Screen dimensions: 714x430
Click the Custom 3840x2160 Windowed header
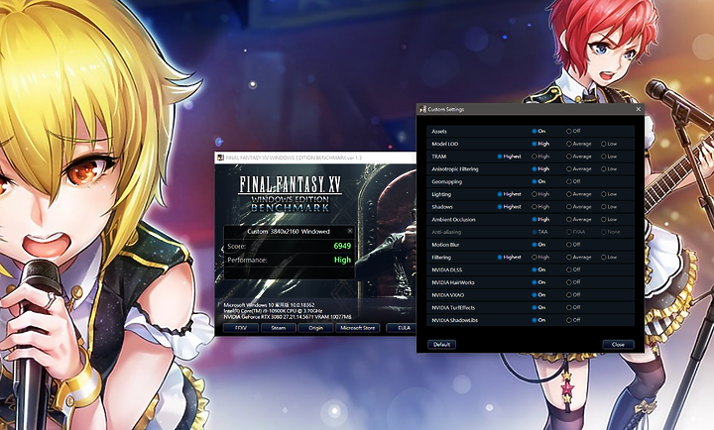(x=289, y=231)
